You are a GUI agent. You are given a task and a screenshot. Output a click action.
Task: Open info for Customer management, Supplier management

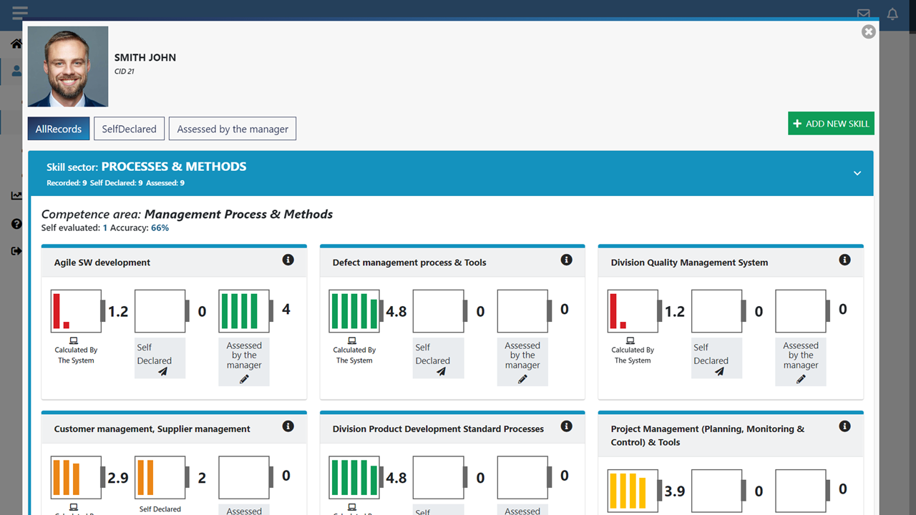coord(288,426)
